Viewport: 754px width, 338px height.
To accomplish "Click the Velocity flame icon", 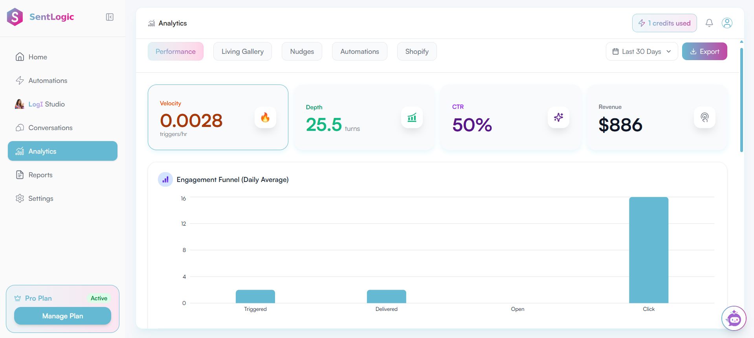I will point(265,118).
